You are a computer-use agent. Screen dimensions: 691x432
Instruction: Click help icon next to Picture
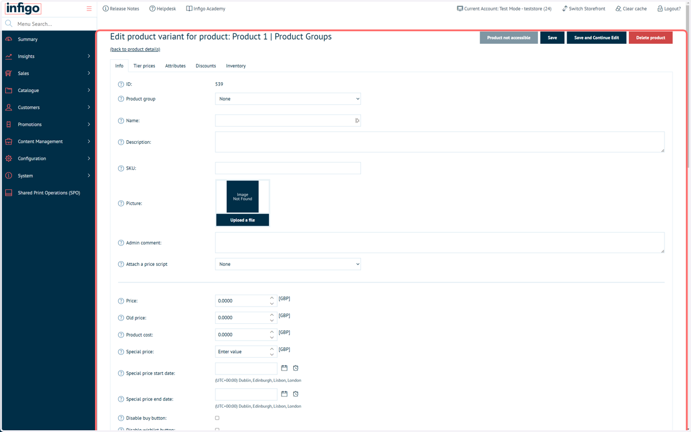point(121,204)
